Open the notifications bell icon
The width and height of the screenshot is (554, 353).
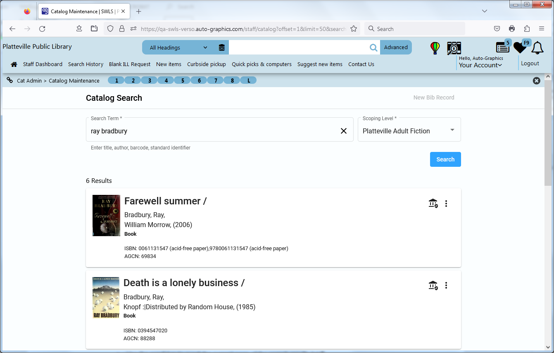(537, 48)
